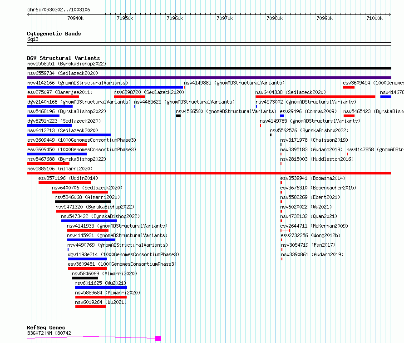
Task: Click the nsv5558551 (ByrskaBishop2022) variant label
Action: pyautogui.click(x=66, y=64)
